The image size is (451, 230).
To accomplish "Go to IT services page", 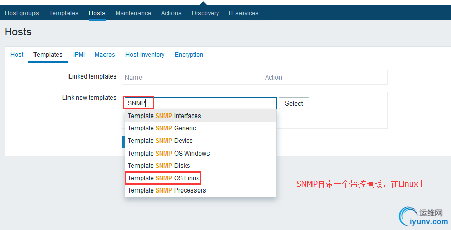I will 244,13.
